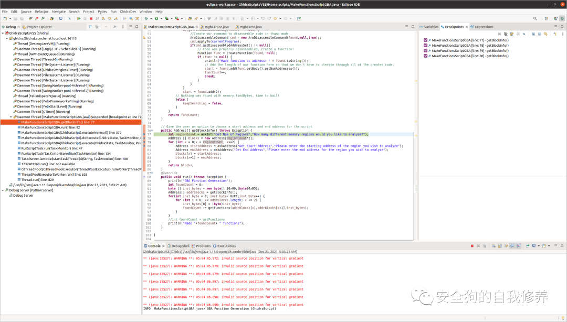This screenshot has width=567, height=322.
Task: Select the Debug Server child tree item
Action: pos(23,196)
